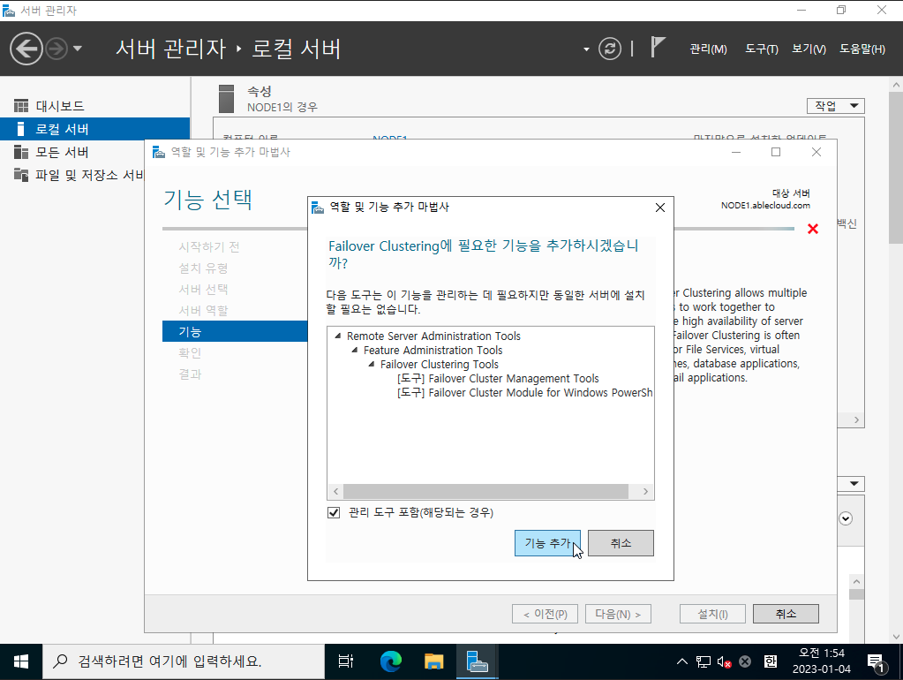Click the 파일 및 저장소 icon in sidebar
Image resolution: width=903 pixels, height=680 pixels.
20,175
